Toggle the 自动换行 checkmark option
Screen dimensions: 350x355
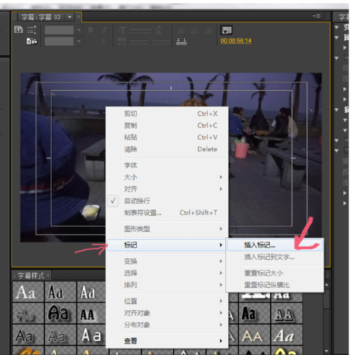[137, 201]
